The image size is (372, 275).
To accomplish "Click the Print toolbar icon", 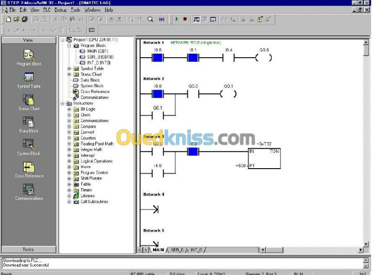I will [36, 20].
